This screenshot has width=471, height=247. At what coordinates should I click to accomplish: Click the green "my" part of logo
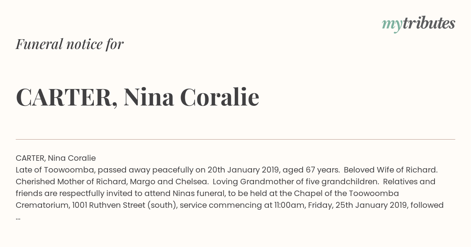(x=392, y=25)
